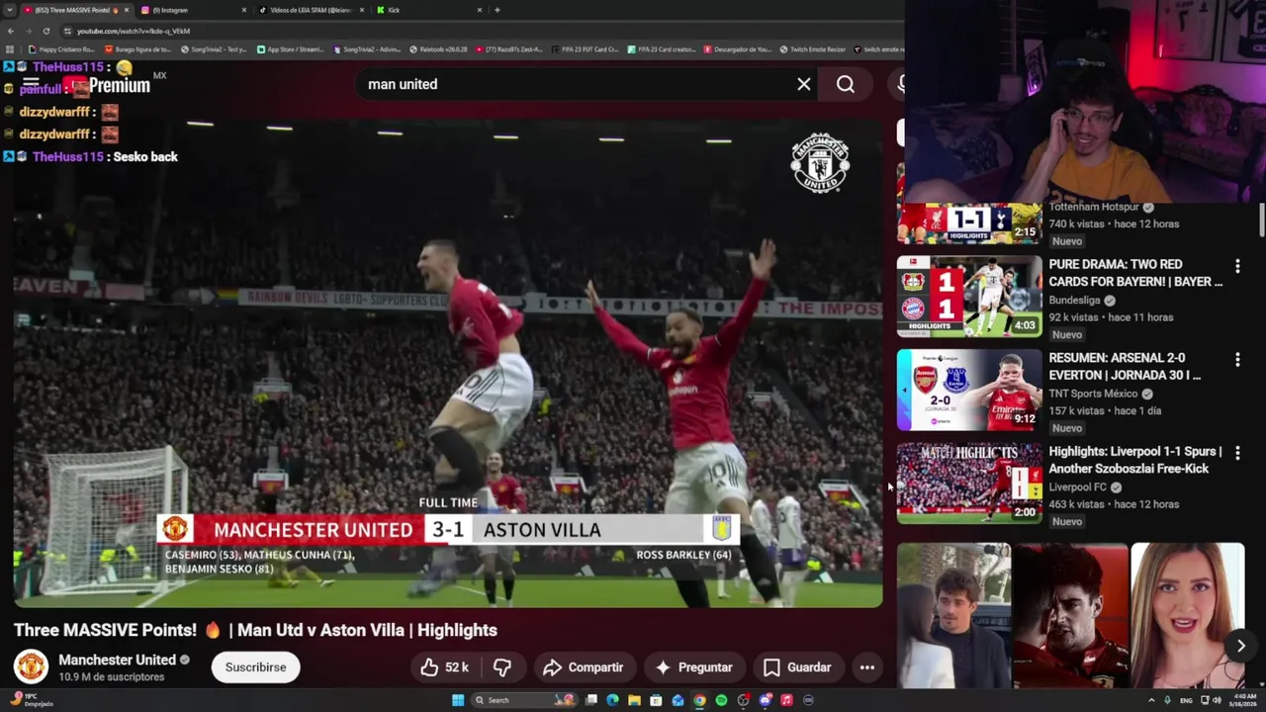Click the 'TNT Sports México' channel name
1266x712 pixels.
1093,394
